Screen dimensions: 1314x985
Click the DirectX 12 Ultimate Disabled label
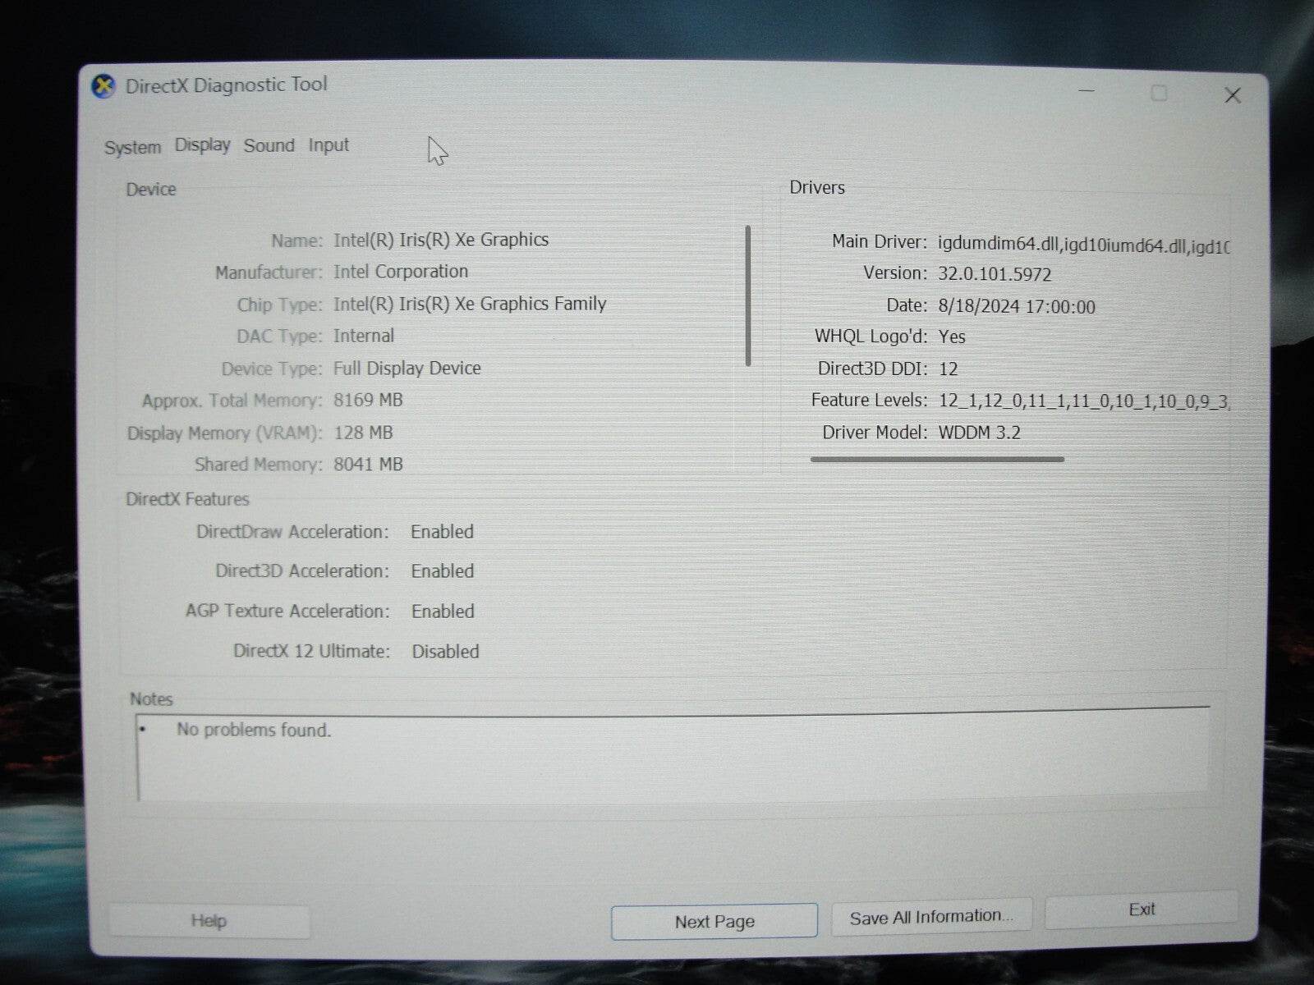[444, 651]
